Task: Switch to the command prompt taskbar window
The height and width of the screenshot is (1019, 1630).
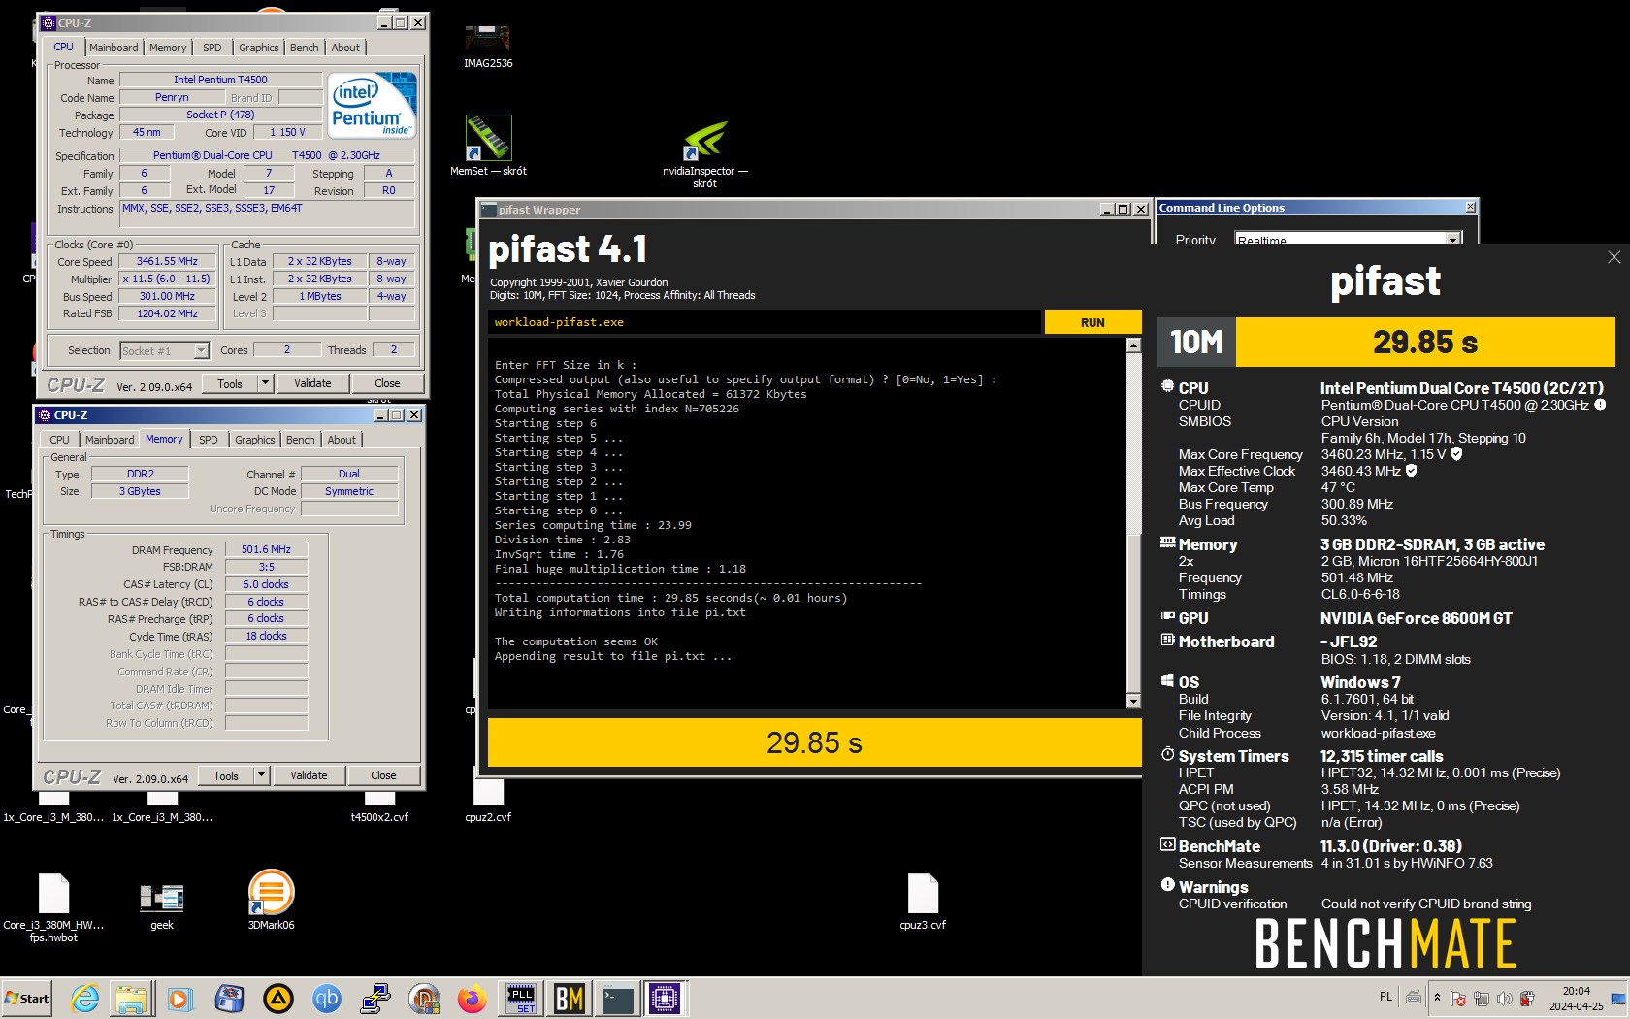Action: pyautogui.click(x=617, y=998)
